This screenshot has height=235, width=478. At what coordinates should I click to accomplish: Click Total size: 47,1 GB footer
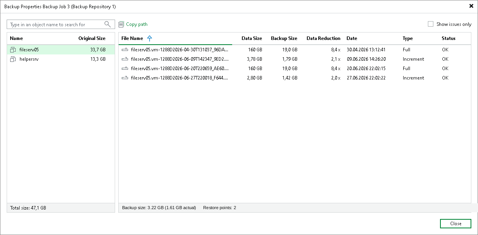click(x=28, y=208)
